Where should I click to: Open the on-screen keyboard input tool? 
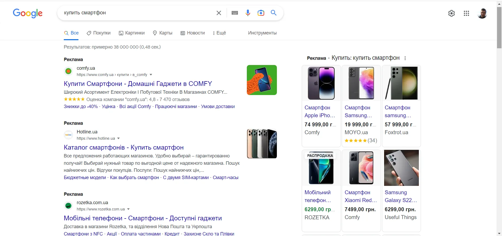click(235, 13)
